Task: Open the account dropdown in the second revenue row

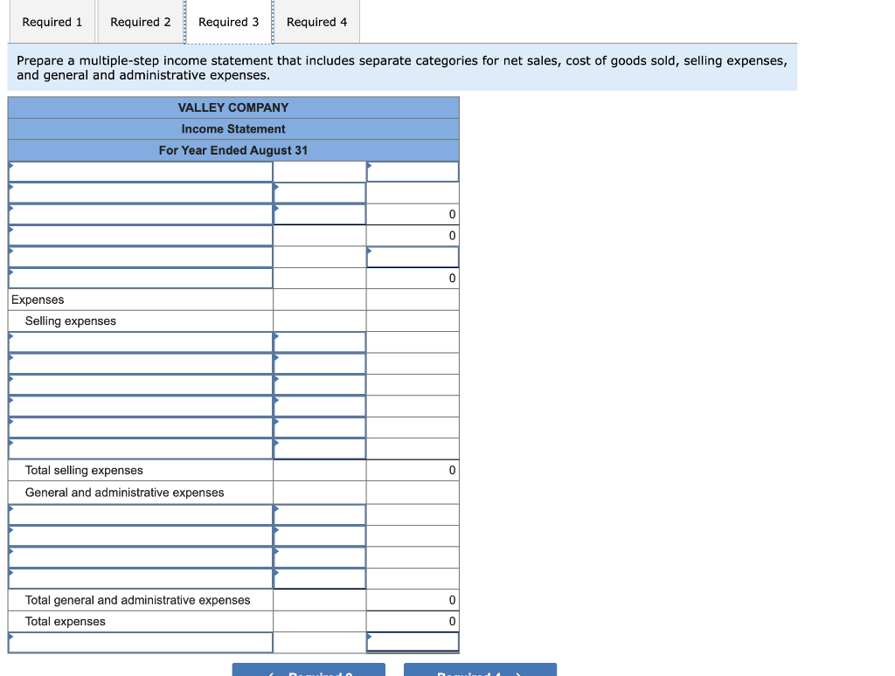Action: click(140, 192)
